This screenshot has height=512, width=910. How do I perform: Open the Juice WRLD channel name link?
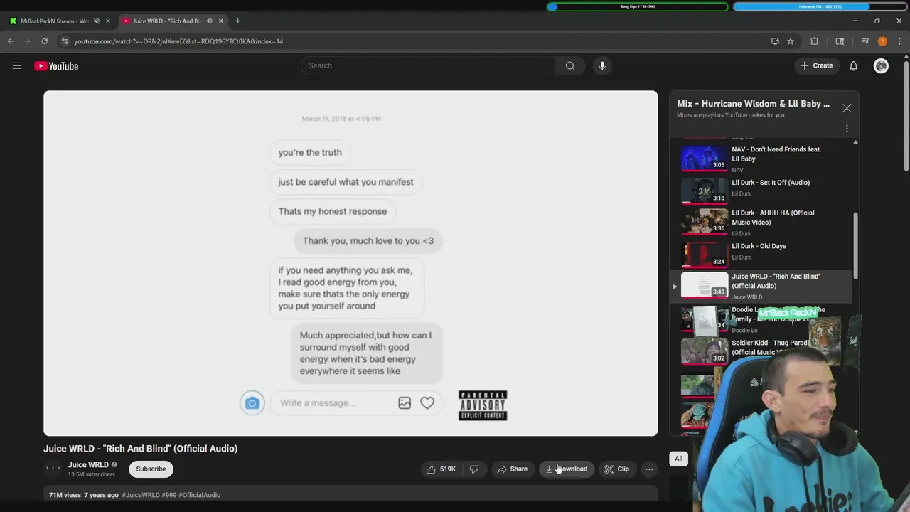pyautogui.click(x=88, y=464)
